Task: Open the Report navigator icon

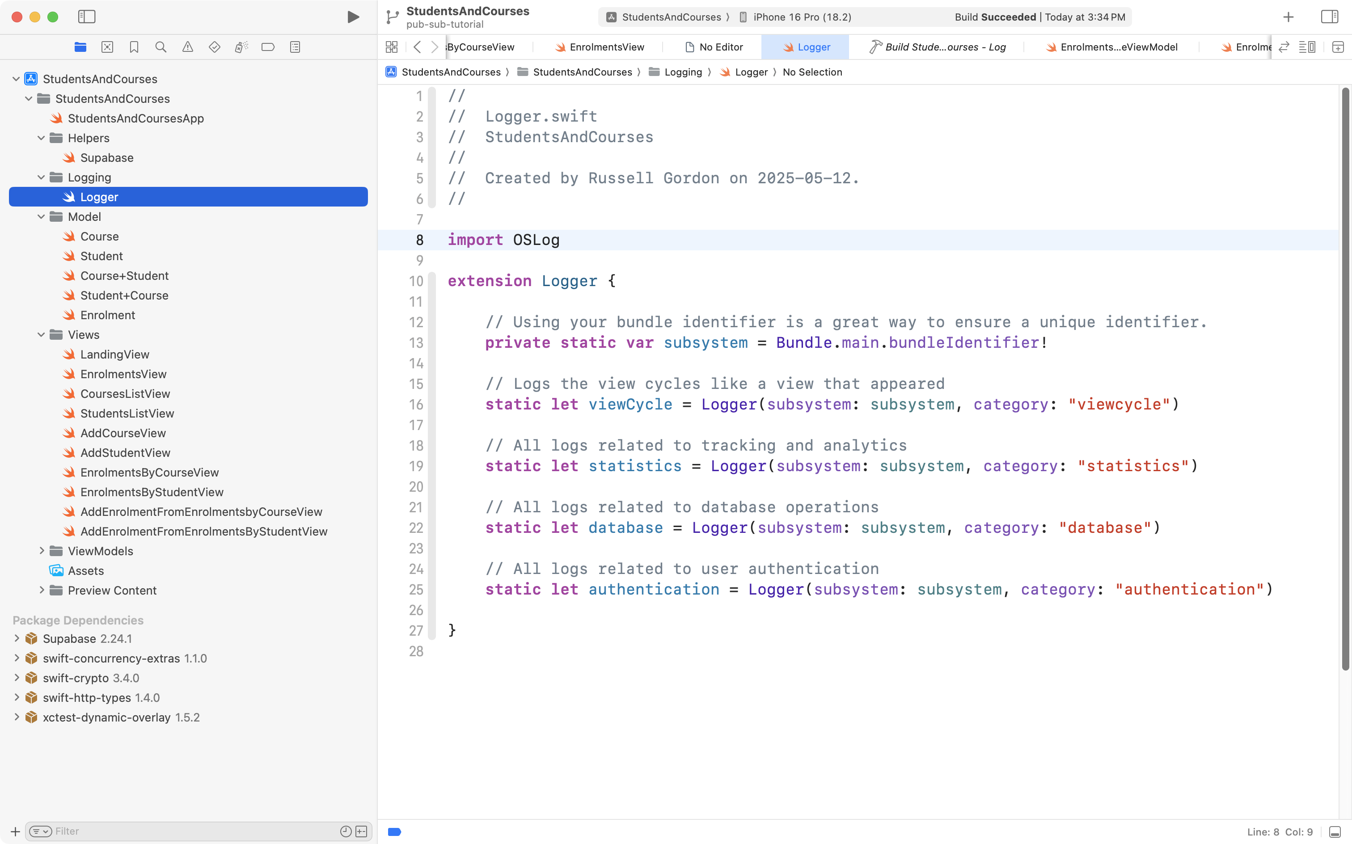Action: (295, 47)
